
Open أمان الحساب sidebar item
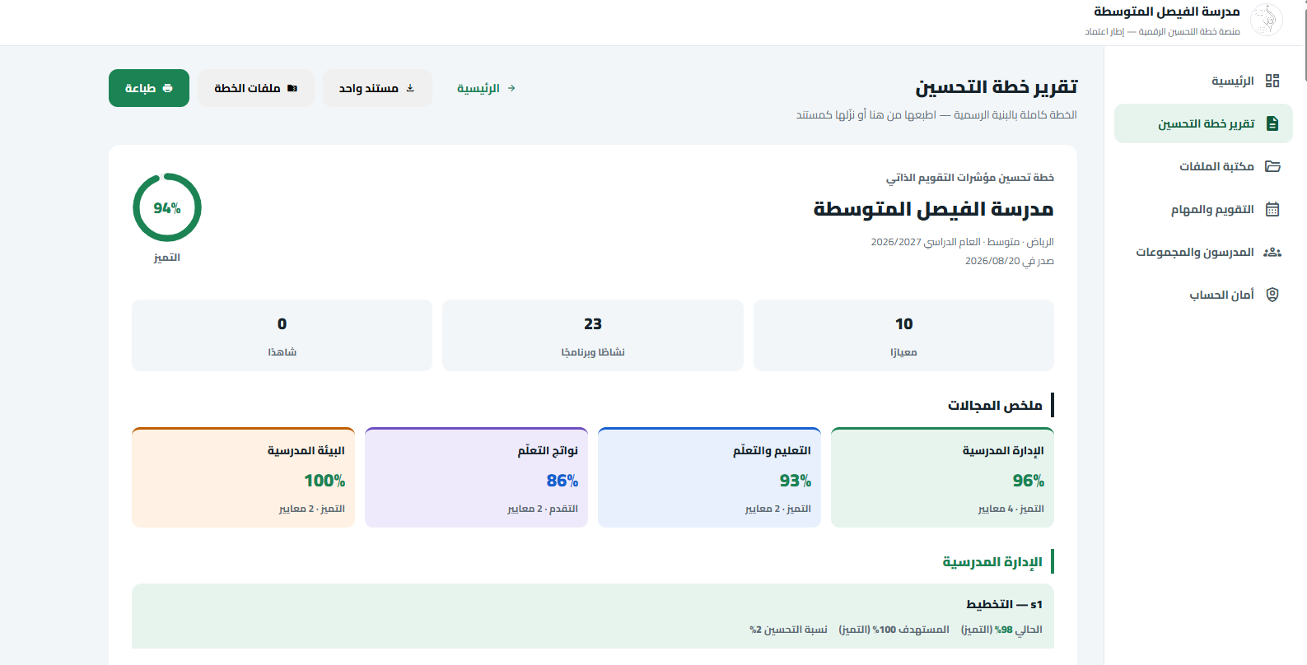tap(1203, 295)
